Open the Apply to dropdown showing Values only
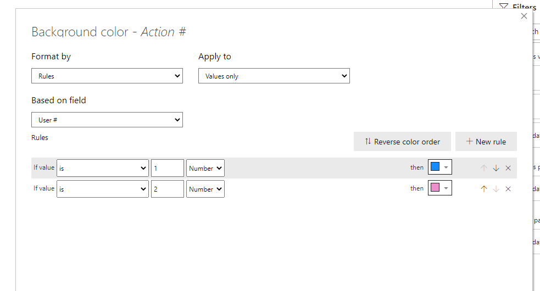 [274, 76]
